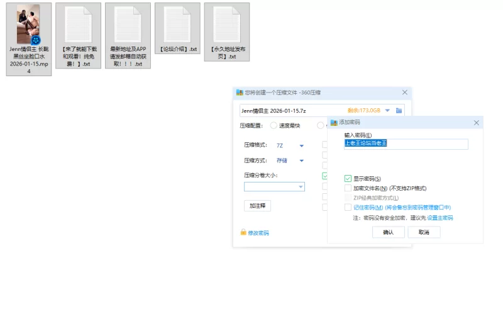
Task: Enable the 记住密码 checkbox
Action: pyautogui.click(x=348, y=207)
